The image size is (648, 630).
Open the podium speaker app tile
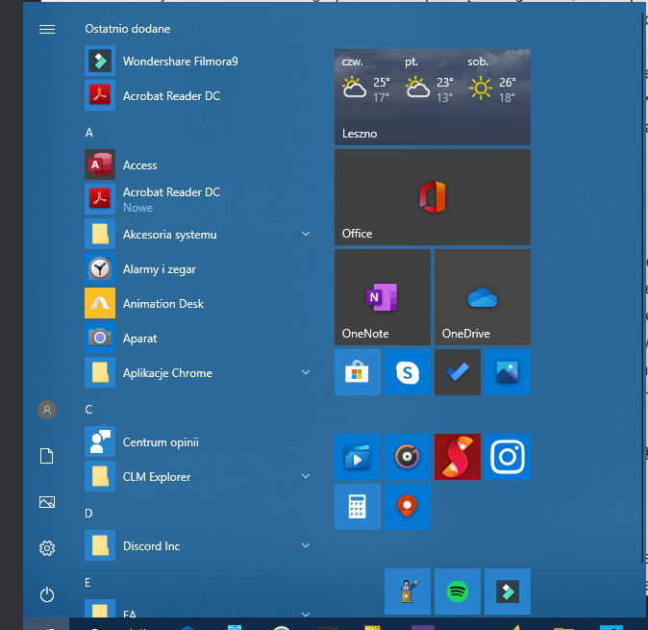[408, 592]
